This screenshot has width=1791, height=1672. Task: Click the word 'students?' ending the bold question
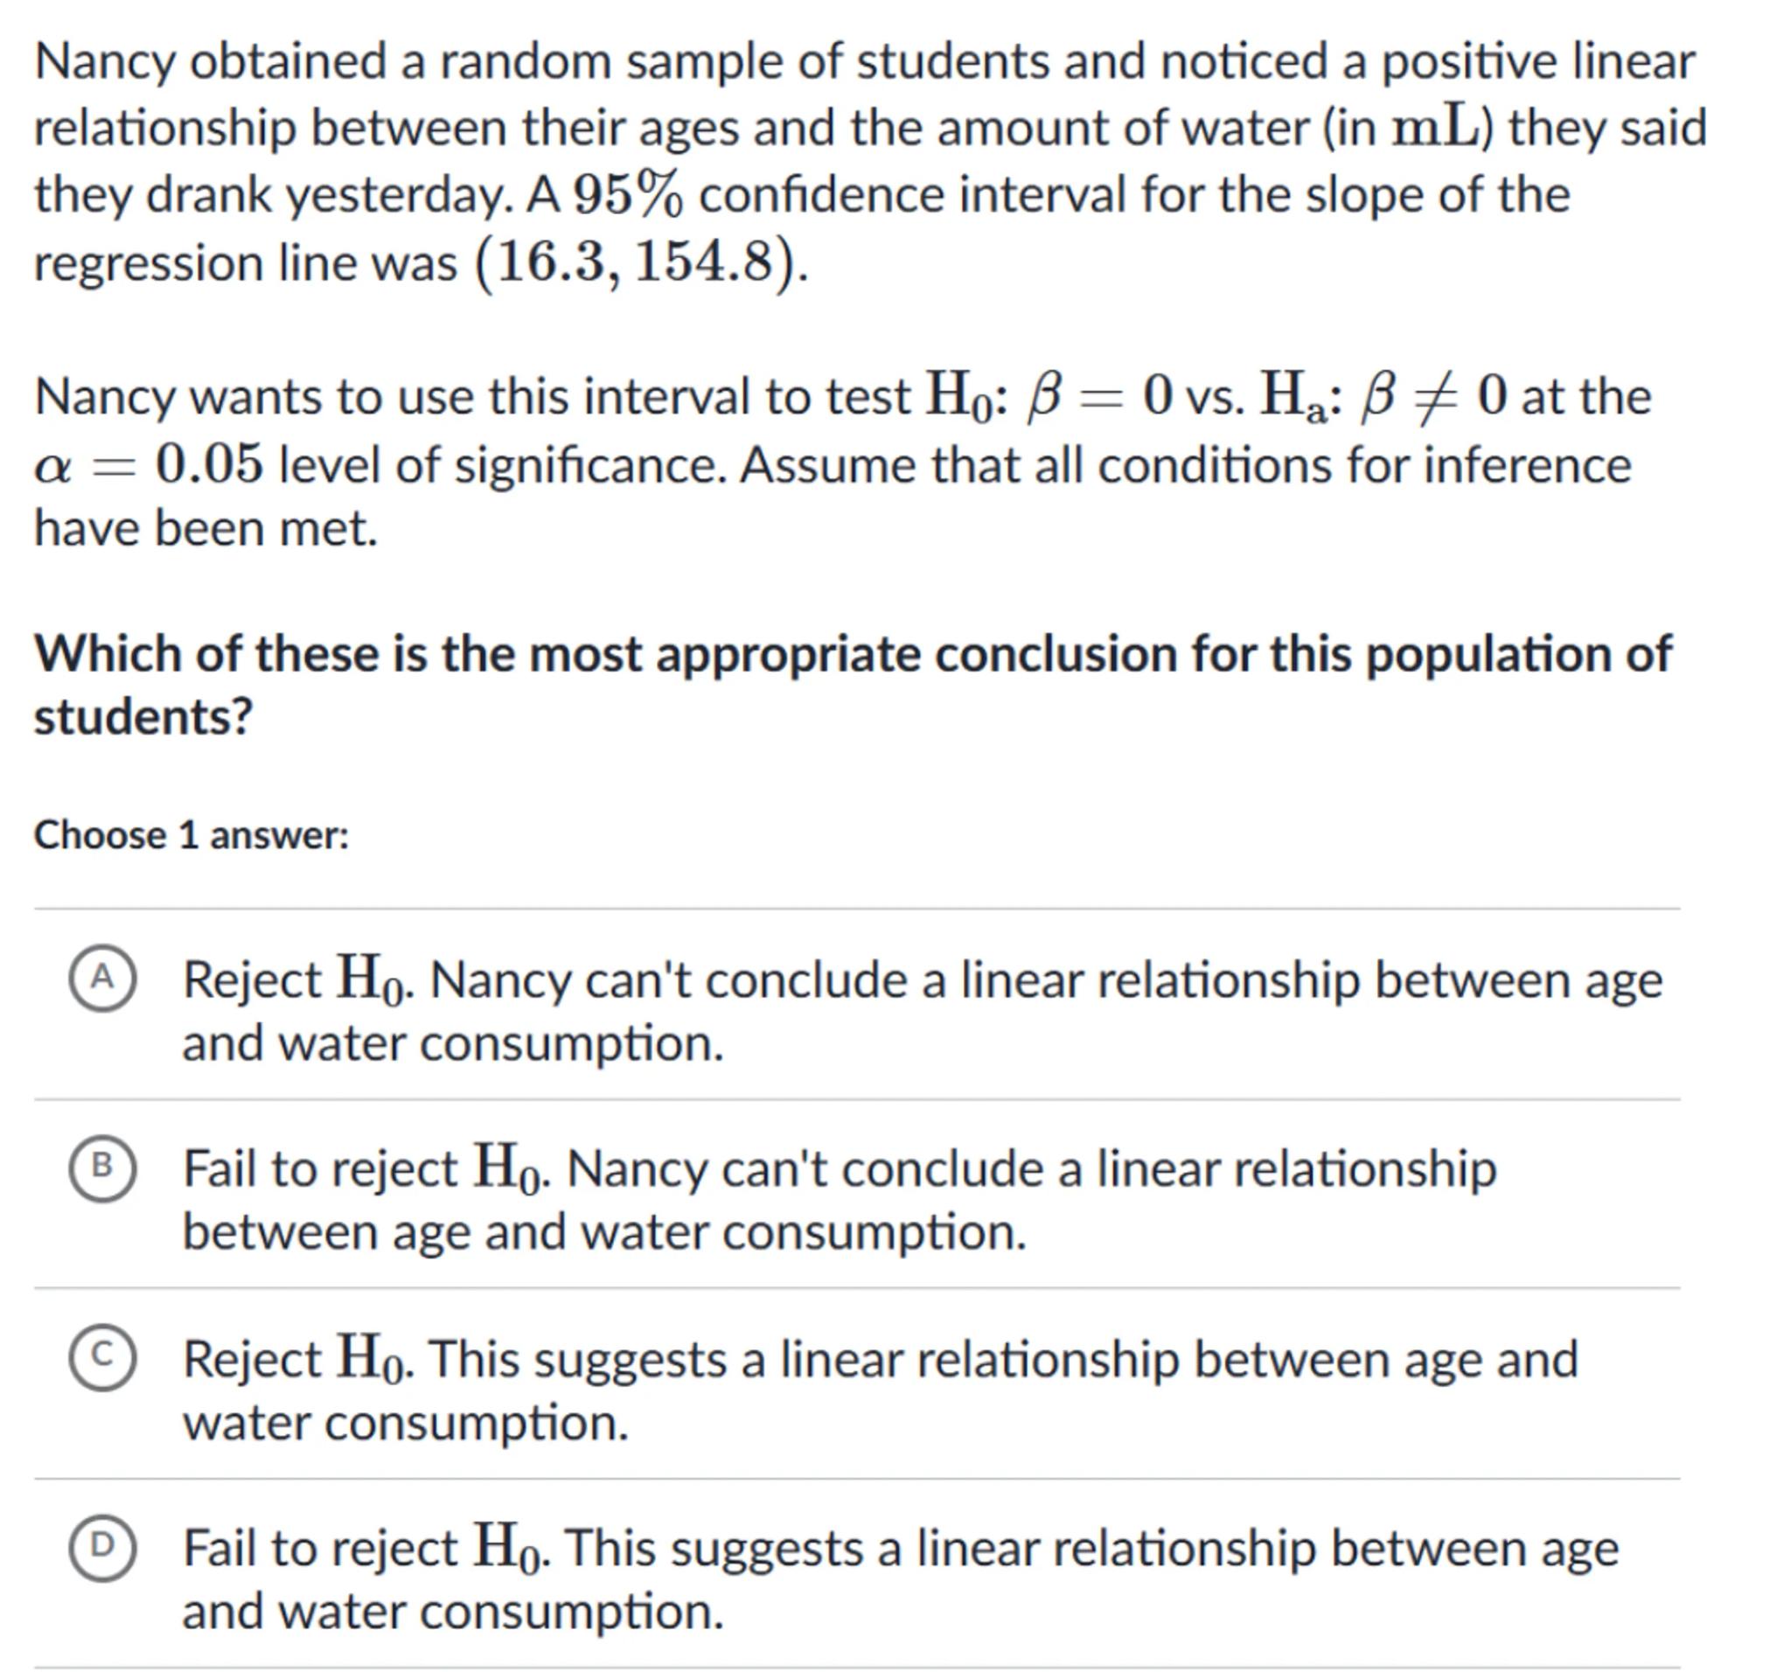143,718
